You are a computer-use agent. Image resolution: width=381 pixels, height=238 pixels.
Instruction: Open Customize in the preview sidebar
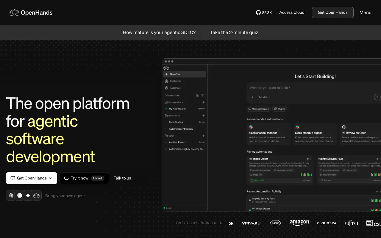coord(185,81)
